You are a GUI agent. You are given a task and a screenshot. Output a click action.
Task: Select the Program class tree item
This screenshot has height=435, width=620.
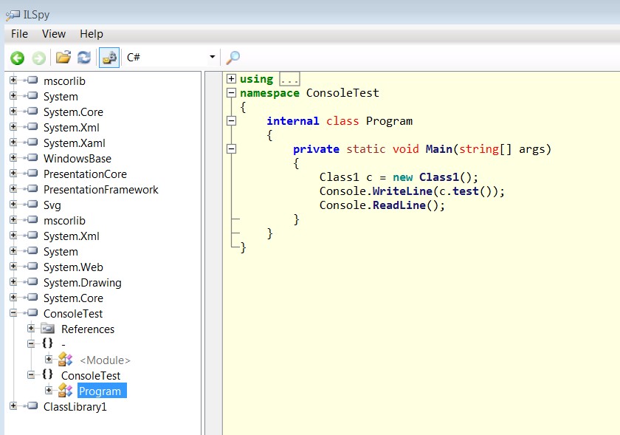[100, 391]
